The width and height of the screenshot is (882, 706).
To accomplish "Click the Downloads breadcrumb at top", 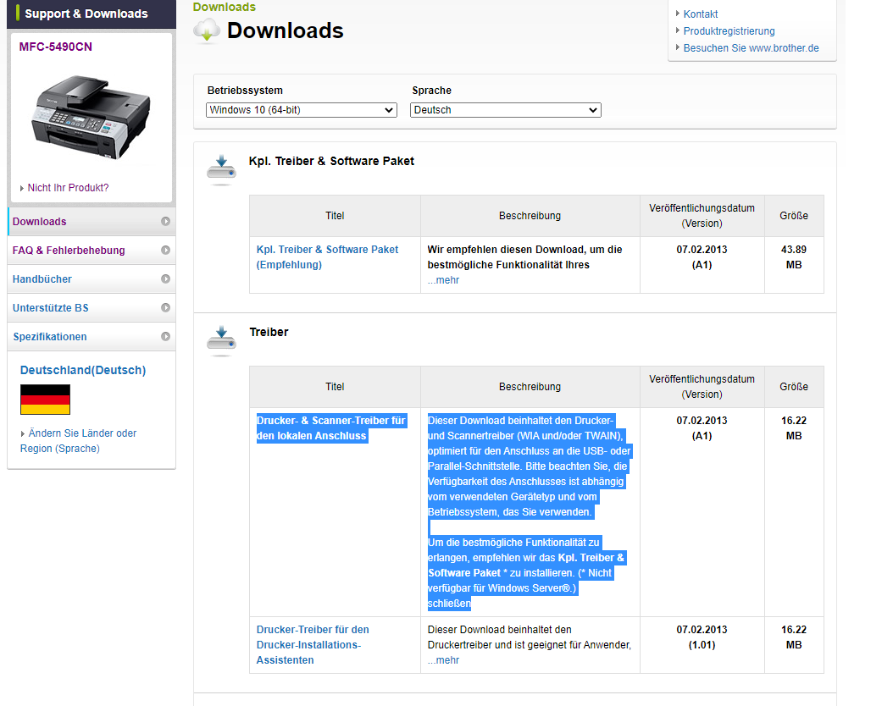I will (x=224, y=7).
